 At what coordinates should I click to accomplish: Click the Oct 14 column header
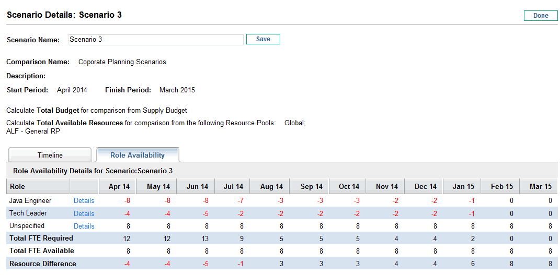click(349, 186)
